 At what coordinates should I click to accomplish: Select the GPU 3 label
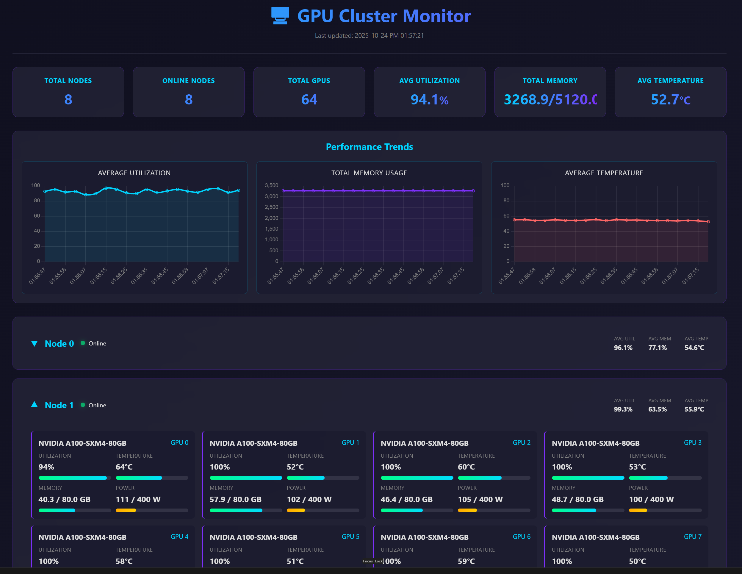point(692,442)
